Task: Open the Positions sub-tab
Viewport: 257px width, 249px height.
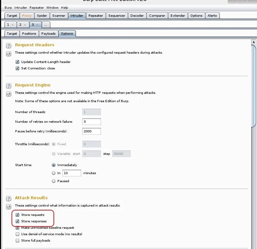Action: click(x=29, y=33)
